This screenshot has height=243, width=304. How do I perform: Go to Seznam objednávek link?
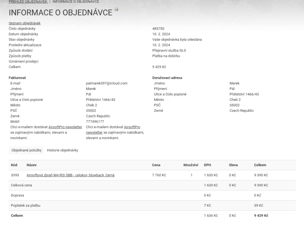tap(24, 23)
